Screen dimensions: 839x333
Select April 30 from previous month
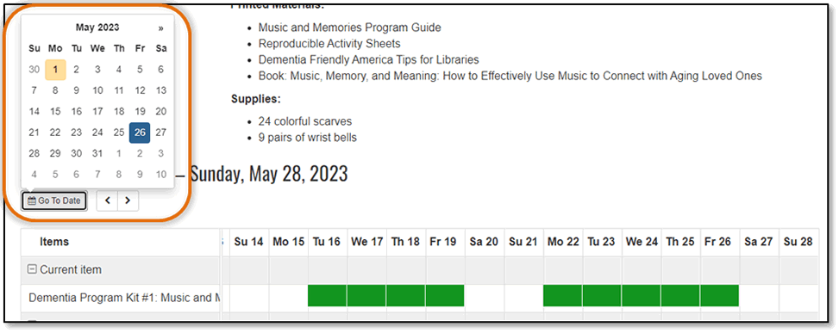pyautogui.click(x=34, y=70)
